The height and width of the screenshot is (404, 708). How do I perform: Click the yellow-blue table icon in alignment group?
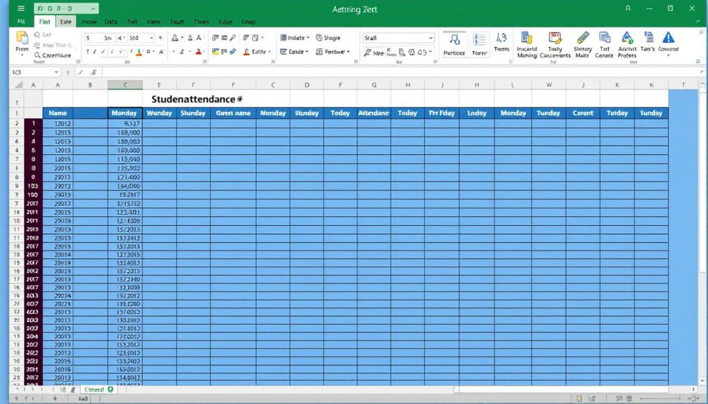click(x=216, y=52)
